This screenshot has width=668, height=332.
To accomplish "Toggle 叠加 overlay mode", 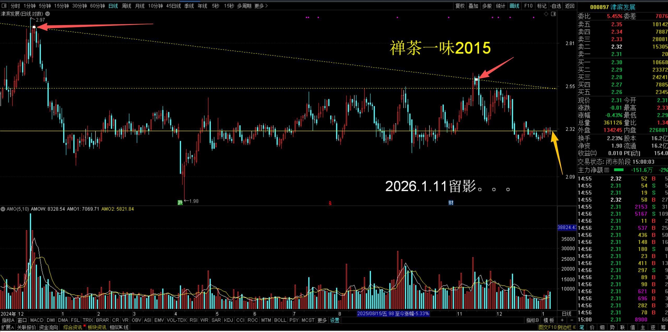I will (473, 6).
